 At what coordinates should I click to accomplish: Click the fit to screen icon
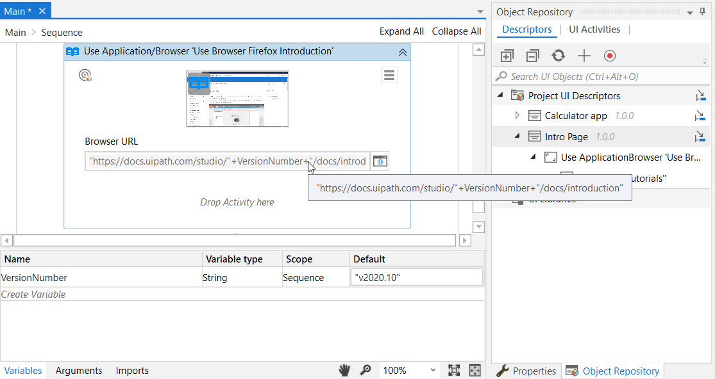(454, 370)
